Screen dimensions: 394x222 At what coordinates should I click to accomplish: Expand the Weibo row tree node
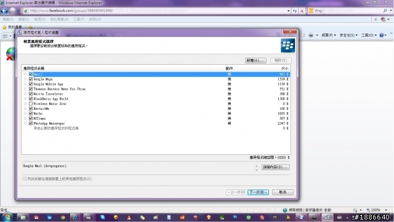coord(25,113)
